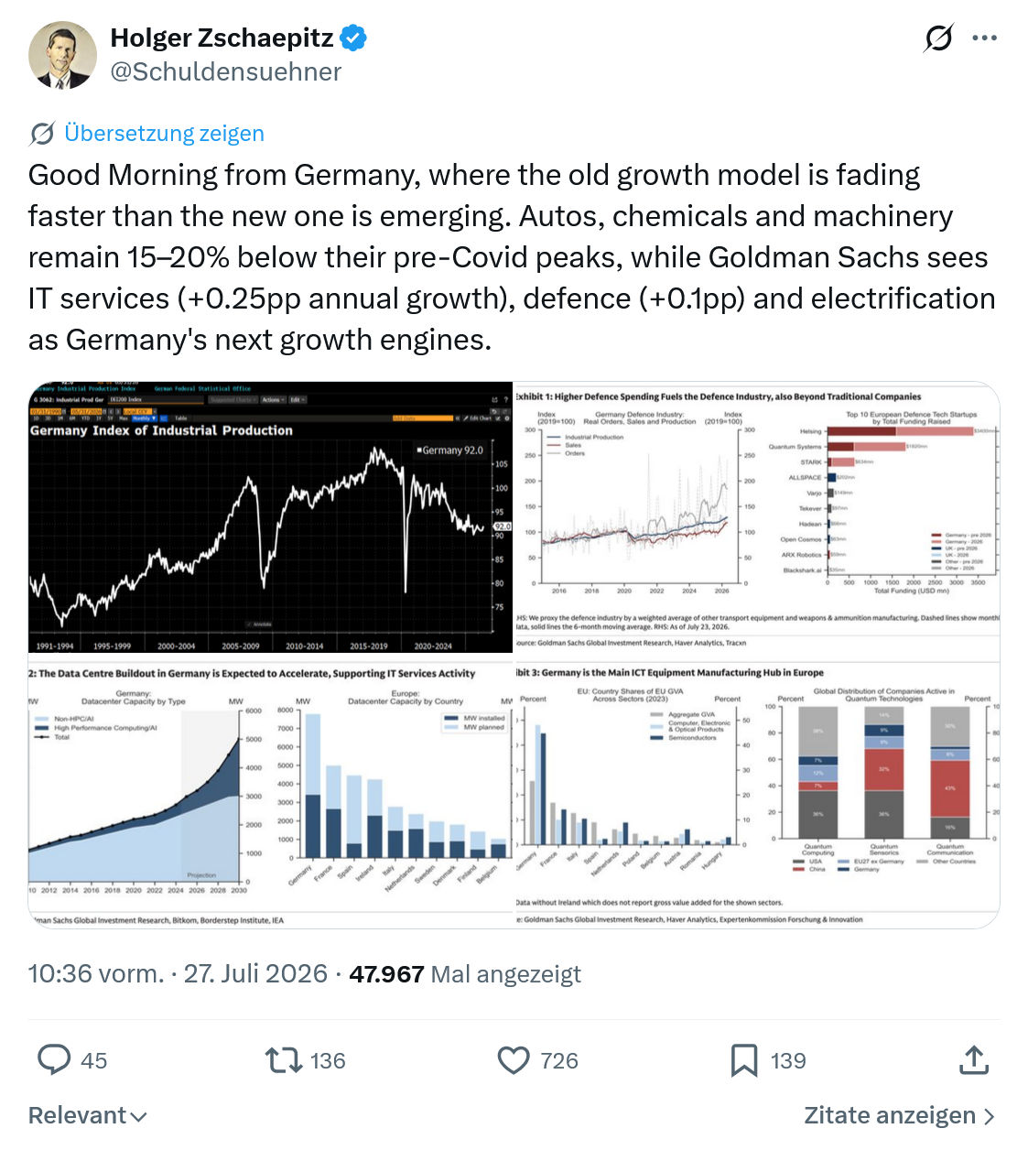Open the defence spending exhibit image
The height and width of the screenshot is (1150, 1028).
click(757, 517)
